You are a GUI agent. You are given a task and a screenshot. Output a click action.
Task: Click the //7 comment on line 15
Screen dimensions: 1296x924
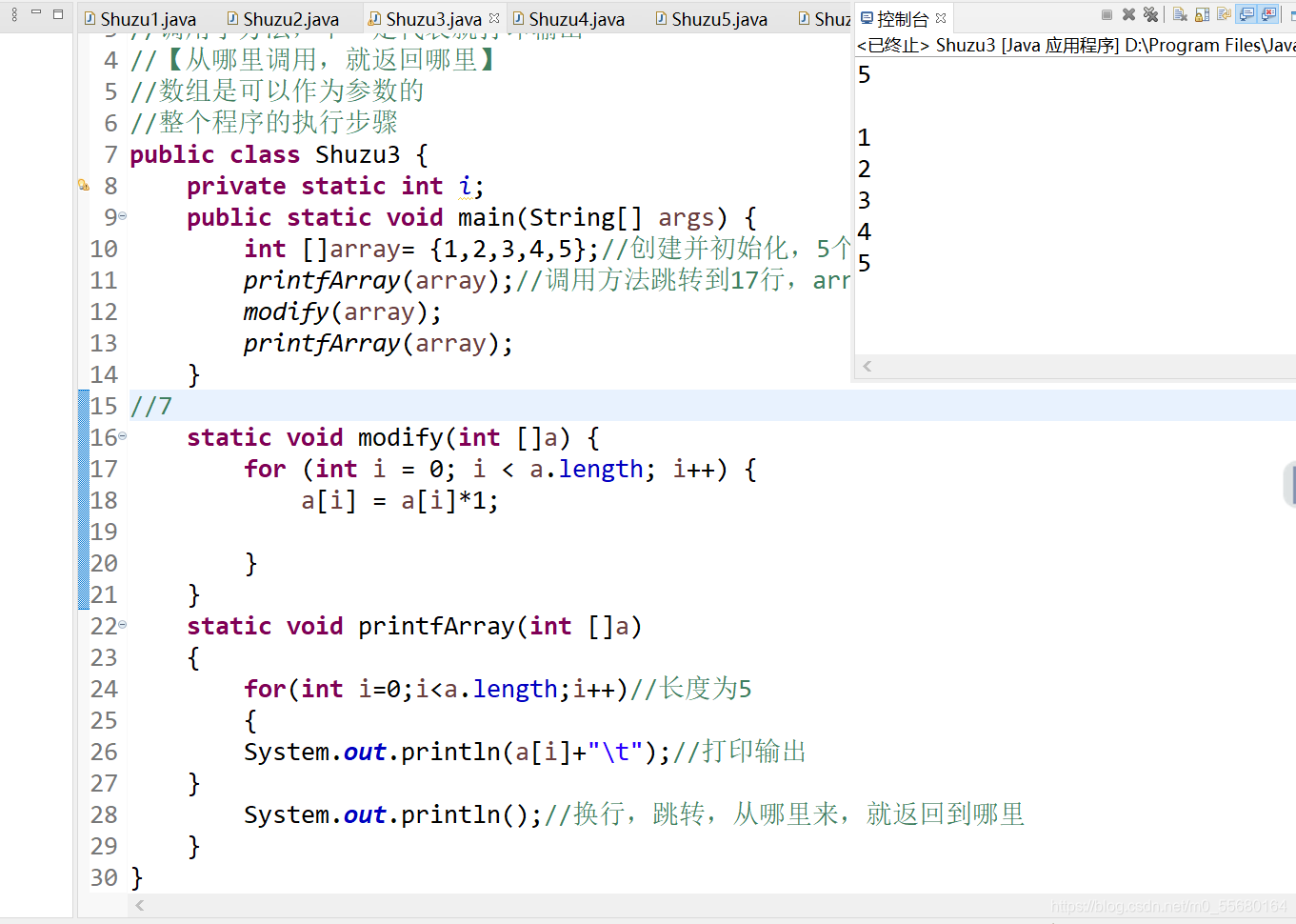click(x=151, y=406)
